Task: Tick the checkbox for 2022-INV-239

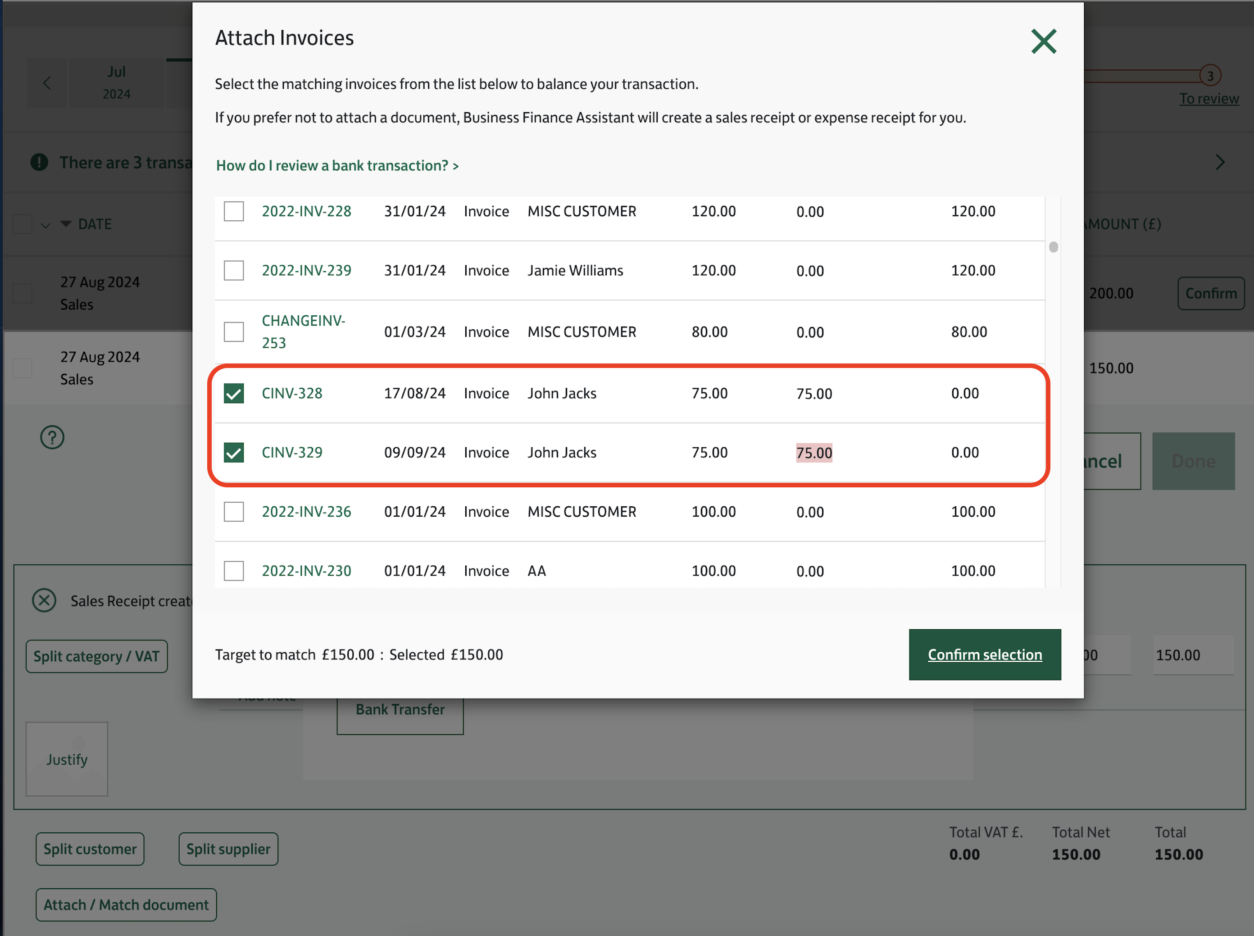Action: 233,270
